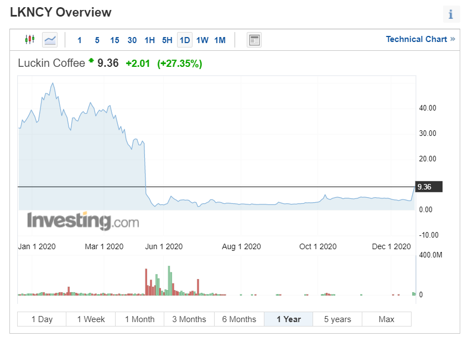Set interval to 1 minute

tap(80, 40)
